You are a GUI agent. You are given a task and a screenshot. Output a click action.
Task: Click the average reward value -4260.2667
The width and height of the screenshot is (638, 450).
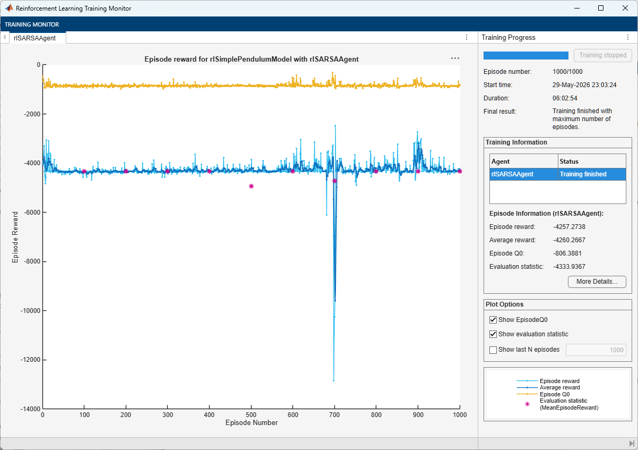click(x=569, y=240)
